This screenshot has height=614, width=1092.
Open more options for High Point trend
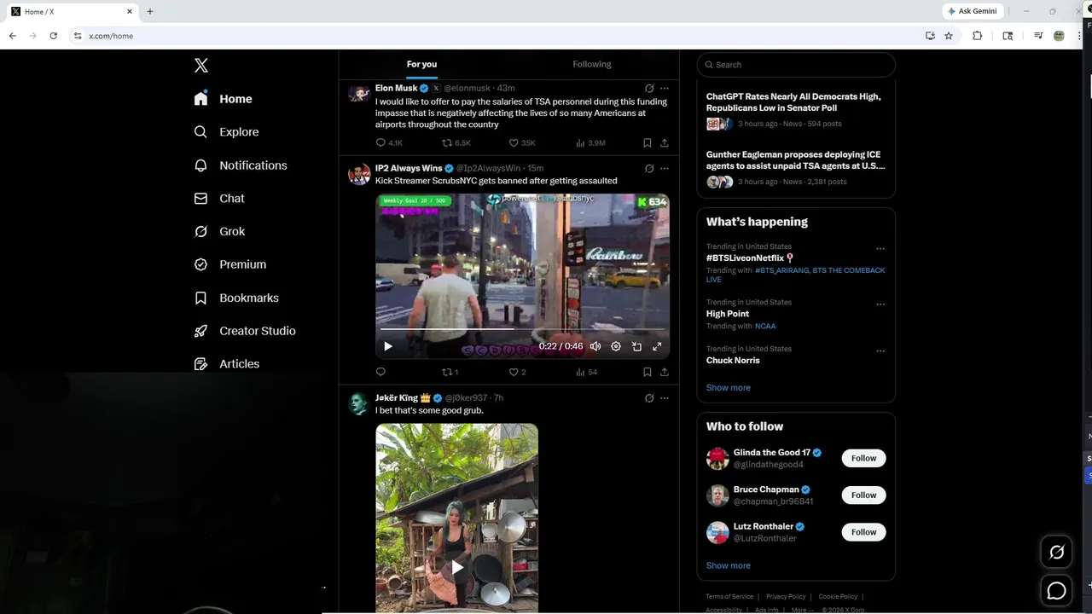pyautogui.click(x=880, y=304)
